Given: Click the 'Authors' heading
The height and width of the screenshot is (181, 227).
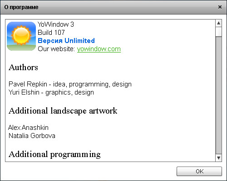Looking at the screenshot, I should coord(23,67).
